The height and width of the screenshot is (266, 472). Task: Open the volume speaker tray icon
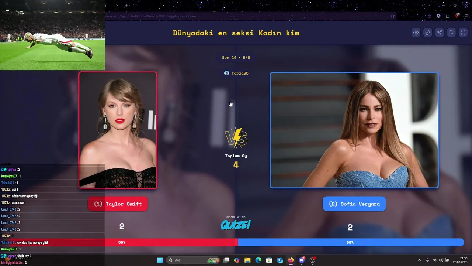tap(441, 260)
